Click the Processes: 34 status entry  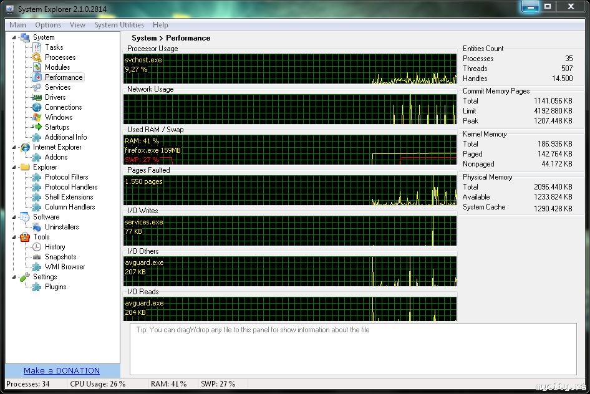(x=28, y=384)
